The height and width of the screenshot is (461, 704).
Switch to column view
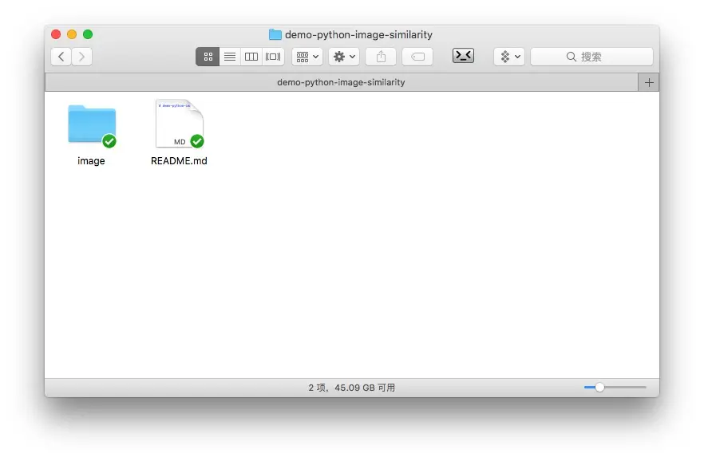(251, 57)
